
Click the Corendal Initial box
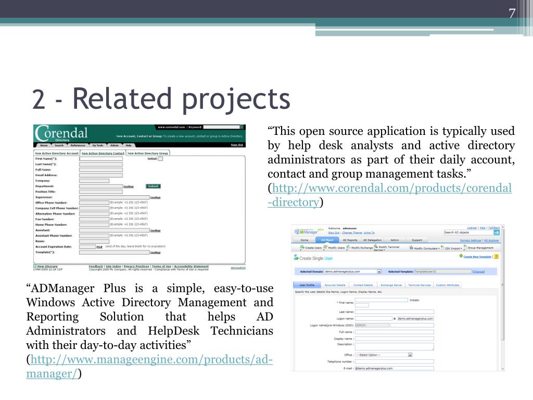[x=160, y=158]
